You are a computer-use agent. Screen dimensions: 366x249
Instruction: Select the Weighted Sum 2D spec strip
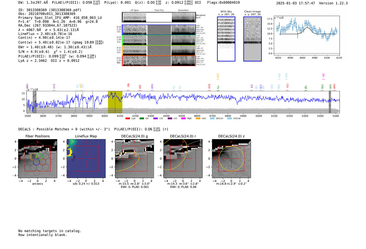click(159, 17)
